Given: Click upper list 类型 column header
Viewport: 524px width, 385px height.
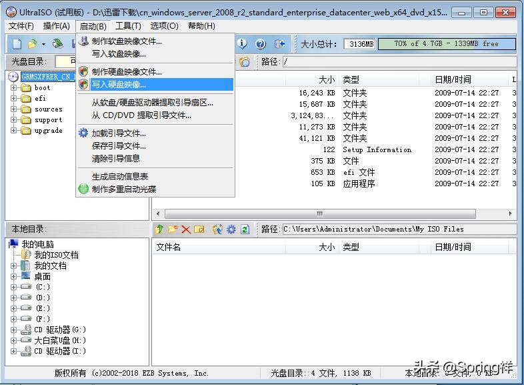Looking at the screenshot, I should point(379,79).
